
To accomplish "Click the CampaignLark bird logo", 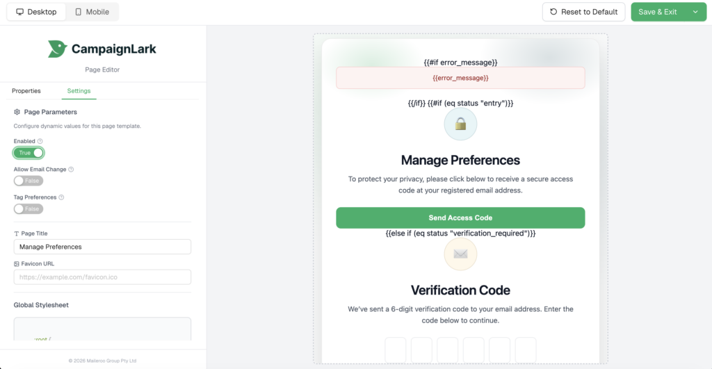I will pos(58,49).
